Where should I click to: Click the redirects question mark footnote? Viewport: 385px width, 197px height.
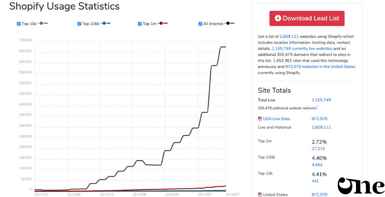317,107
